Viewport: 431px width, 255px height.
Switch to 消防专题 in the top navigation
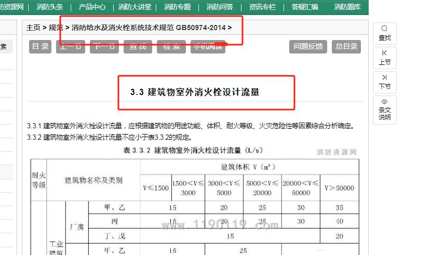(x=177, y=7)
